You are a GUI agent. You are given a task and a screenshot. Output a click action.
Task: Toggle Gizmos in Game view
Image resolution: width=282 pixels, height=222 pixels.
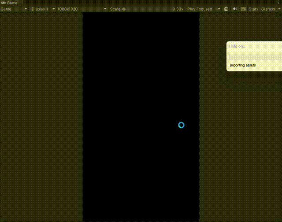point(268,9)
